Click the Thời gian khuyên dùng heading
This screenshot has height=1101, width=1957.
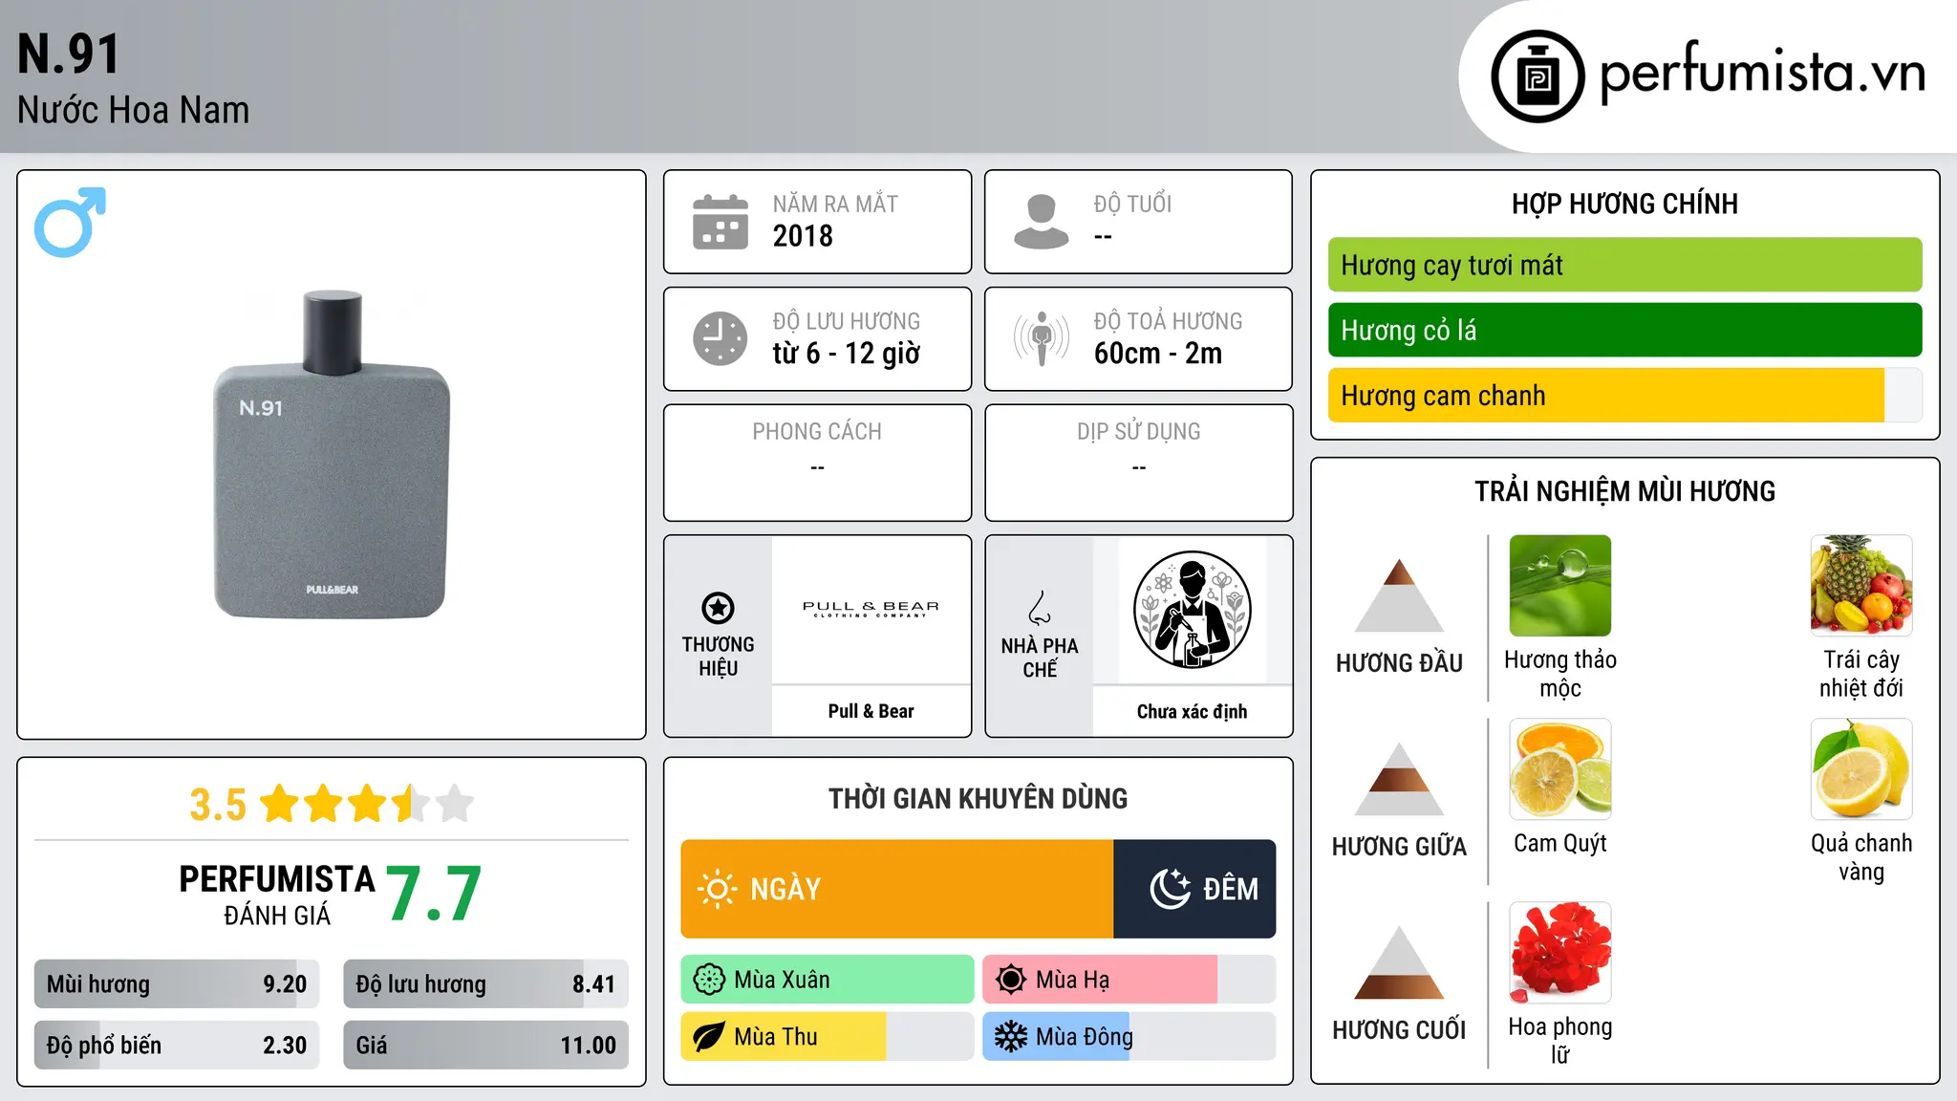point(978,798)
